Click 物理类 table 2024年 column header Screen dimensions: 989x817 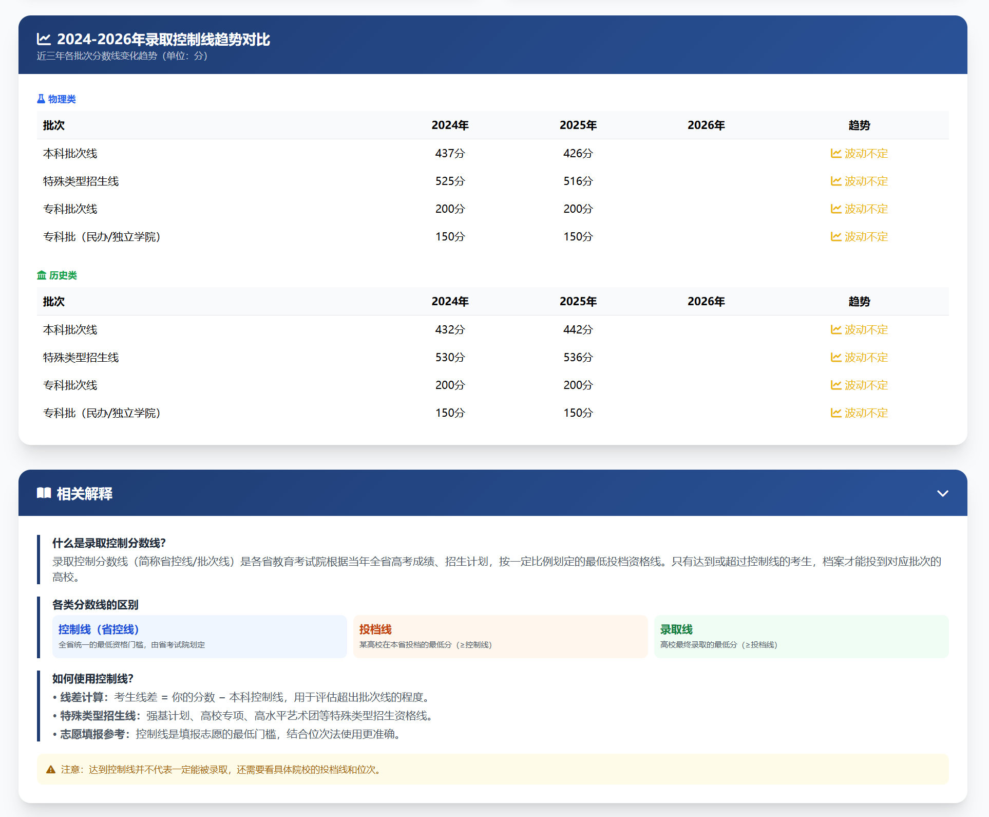point(450,125)
